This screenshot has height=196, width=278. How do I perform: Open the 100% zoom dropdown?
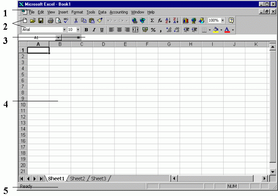pos(223,20)
